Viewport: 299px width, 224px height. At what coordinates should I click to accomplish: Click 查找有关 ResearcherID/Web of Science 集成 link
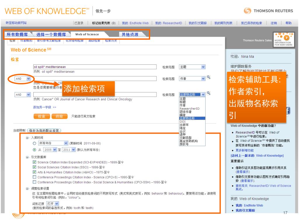(x=263, y=188)
